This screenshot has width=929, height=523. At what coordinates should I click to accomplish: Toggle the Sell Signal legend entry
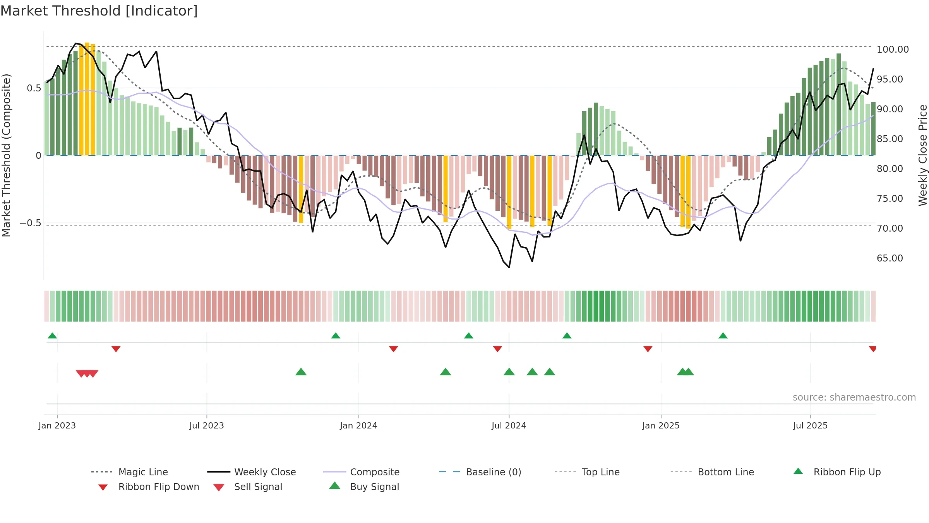pos(248,487)
